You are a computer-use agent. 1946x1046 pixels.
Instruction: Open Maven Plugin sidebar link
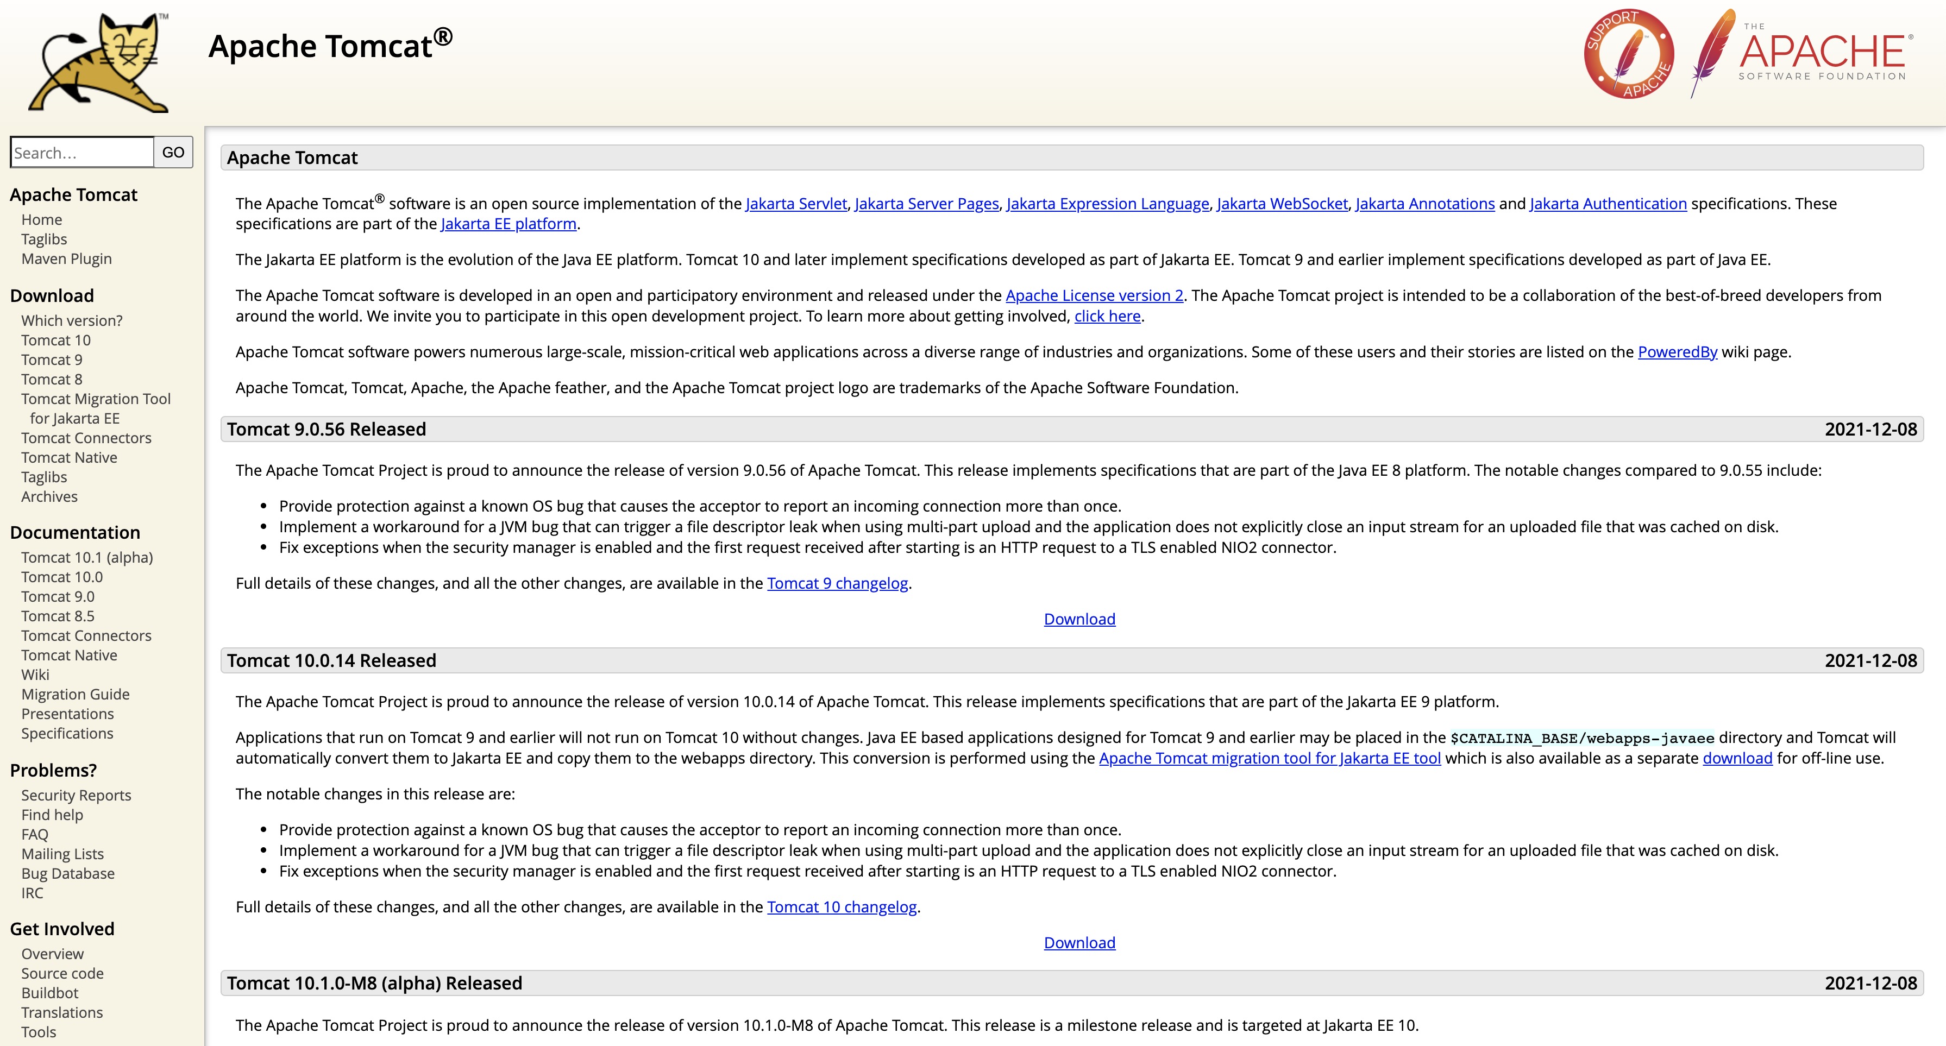(66, 259)
